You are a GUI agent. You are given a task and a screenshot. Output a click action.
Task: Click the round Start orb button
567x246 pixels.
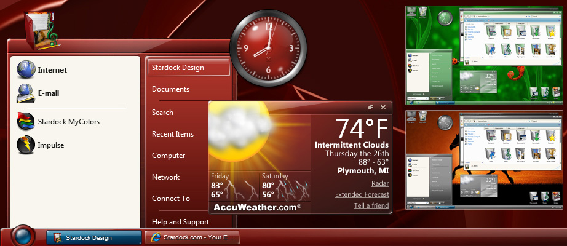[x=23, y=236]
